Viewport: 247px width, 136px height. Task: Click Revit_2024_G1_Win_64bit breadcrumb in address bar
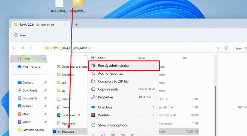[x=70, y=48]
